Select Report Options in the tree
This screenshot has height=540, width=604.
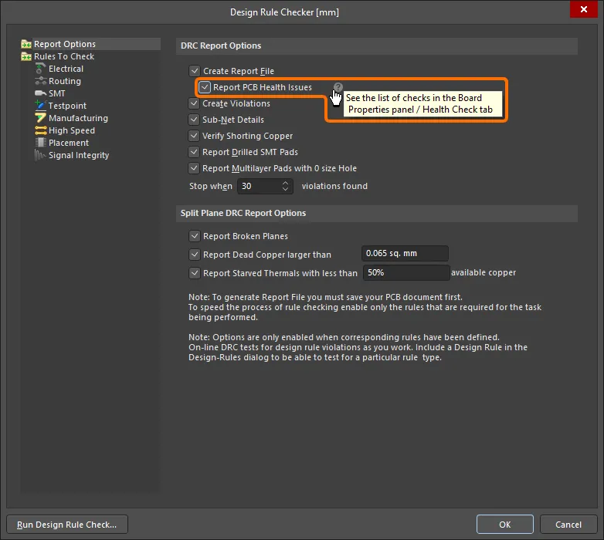[x=64, y=44]
